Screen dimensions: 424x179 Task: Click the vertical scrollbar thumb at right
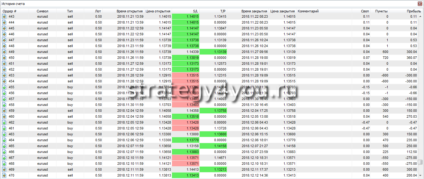[420, 162]
